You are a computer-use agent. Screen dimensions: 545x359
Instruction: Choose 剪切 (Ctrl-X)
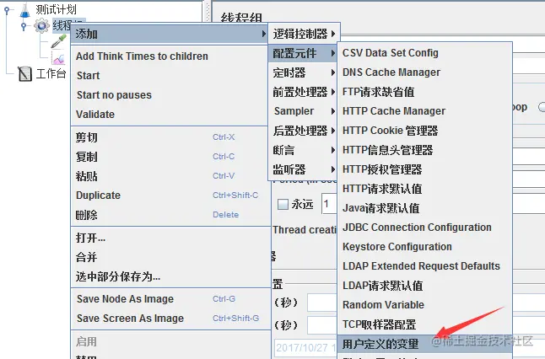click(x=169, y=137)
